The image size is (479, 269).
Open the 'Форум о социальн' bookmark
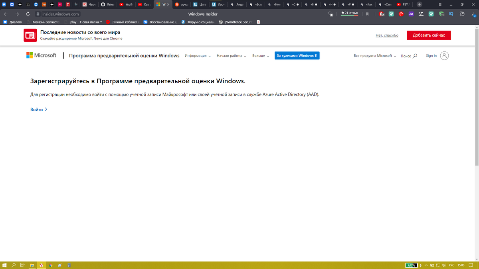198,22
